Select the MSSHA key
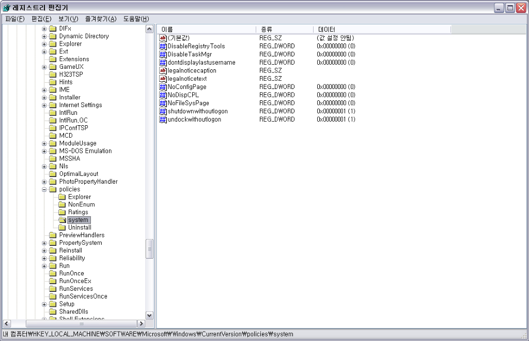Viewport: 529px width, 341px height. click(x=70, y=159)
